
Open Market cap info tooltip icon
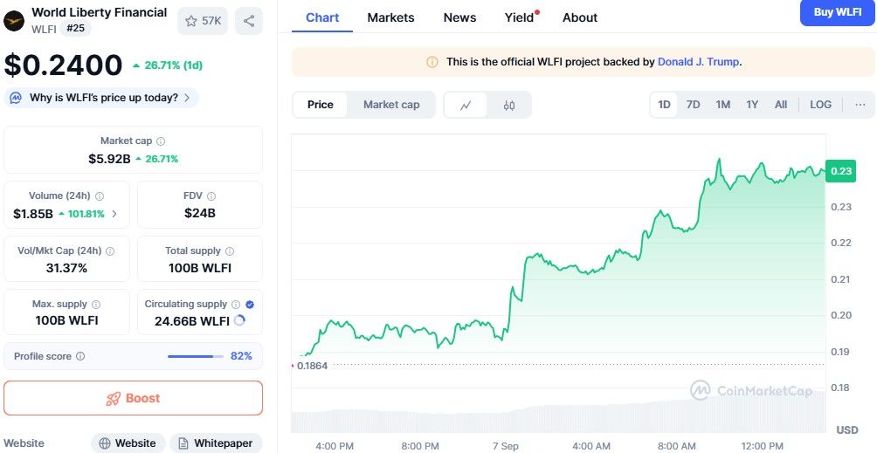[x=161, y=141]
